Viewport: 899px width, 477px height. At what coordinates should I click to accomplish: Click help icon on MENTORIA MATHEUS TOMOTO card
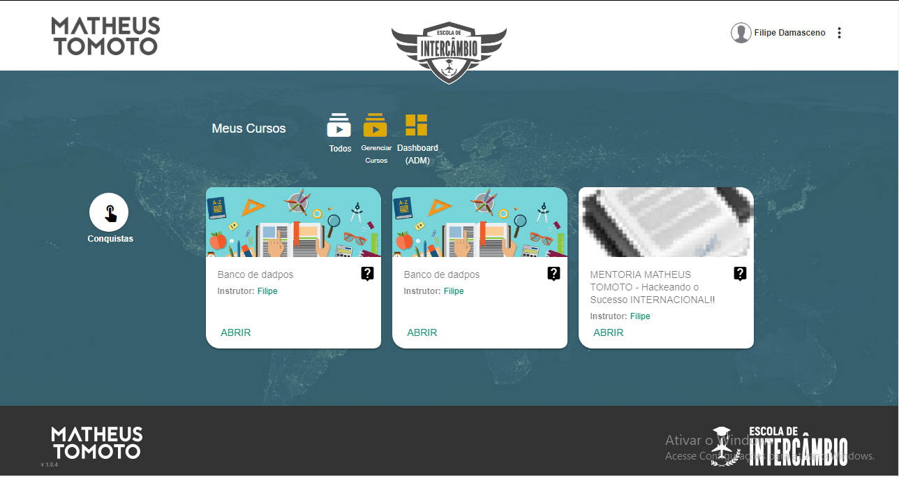point(741,274)
